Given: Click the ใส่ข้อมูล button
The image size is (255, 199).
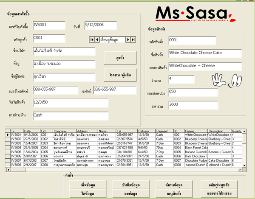Looking at the screenshot, I should coord(88,193).
